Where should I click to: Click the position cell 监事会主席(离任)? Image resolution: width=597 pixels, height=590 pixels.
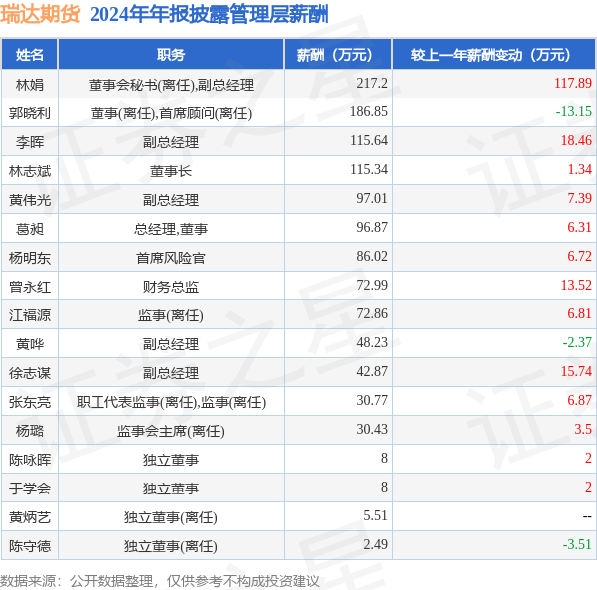171,431
